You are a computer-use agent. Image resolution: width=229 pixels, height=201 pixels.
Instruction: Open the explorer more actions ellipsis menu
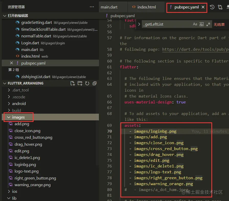92,7
